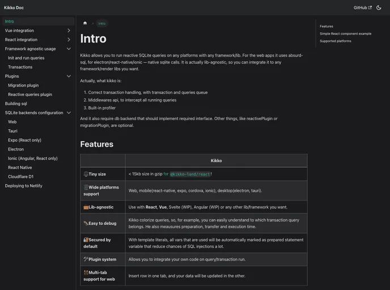
Task: Click the Wide platforms support description cell
Action: click(217, 191)
